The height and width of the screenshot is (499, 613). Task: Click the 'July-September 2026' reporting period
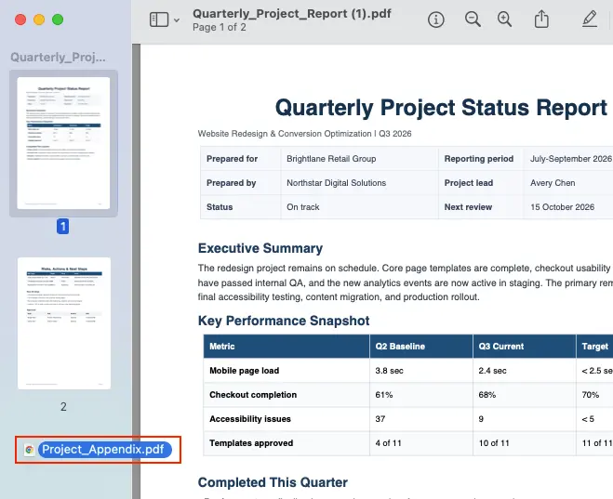[x=571, y=159]
